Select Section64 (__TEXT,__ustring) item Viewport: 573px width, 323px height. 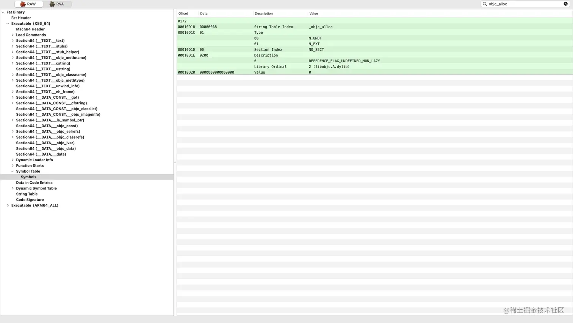pos(43,69)
